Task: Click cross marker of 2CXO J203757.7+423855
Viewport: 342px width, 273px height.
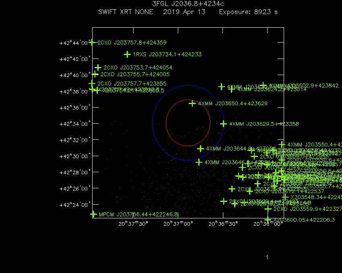Action: [92, 84]
